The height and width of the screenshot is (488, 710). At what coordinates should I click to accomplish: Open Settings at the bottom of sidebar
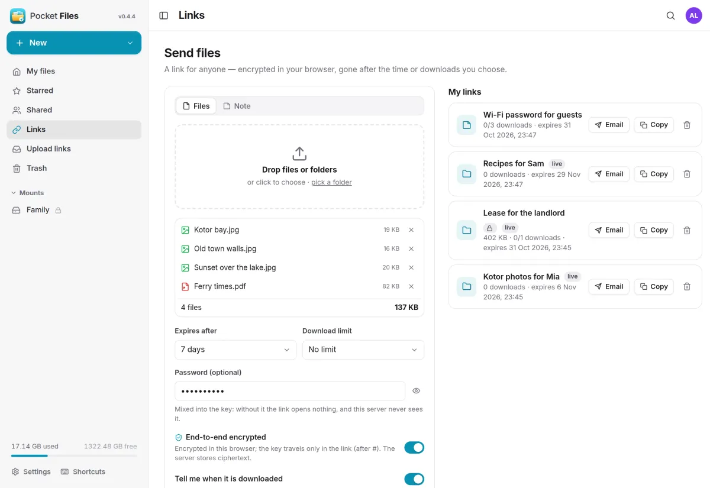(31, 471)
